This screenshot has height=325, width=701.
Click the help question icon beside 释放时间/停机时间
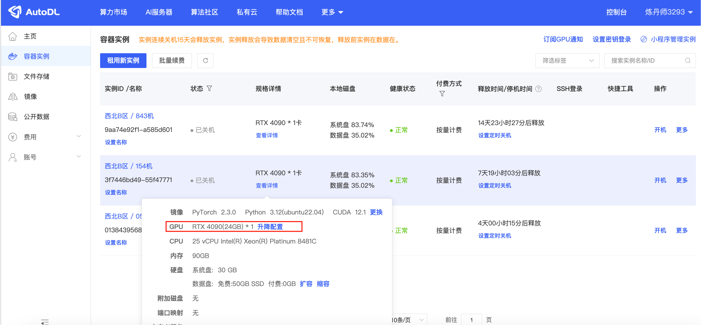[538, 89]
